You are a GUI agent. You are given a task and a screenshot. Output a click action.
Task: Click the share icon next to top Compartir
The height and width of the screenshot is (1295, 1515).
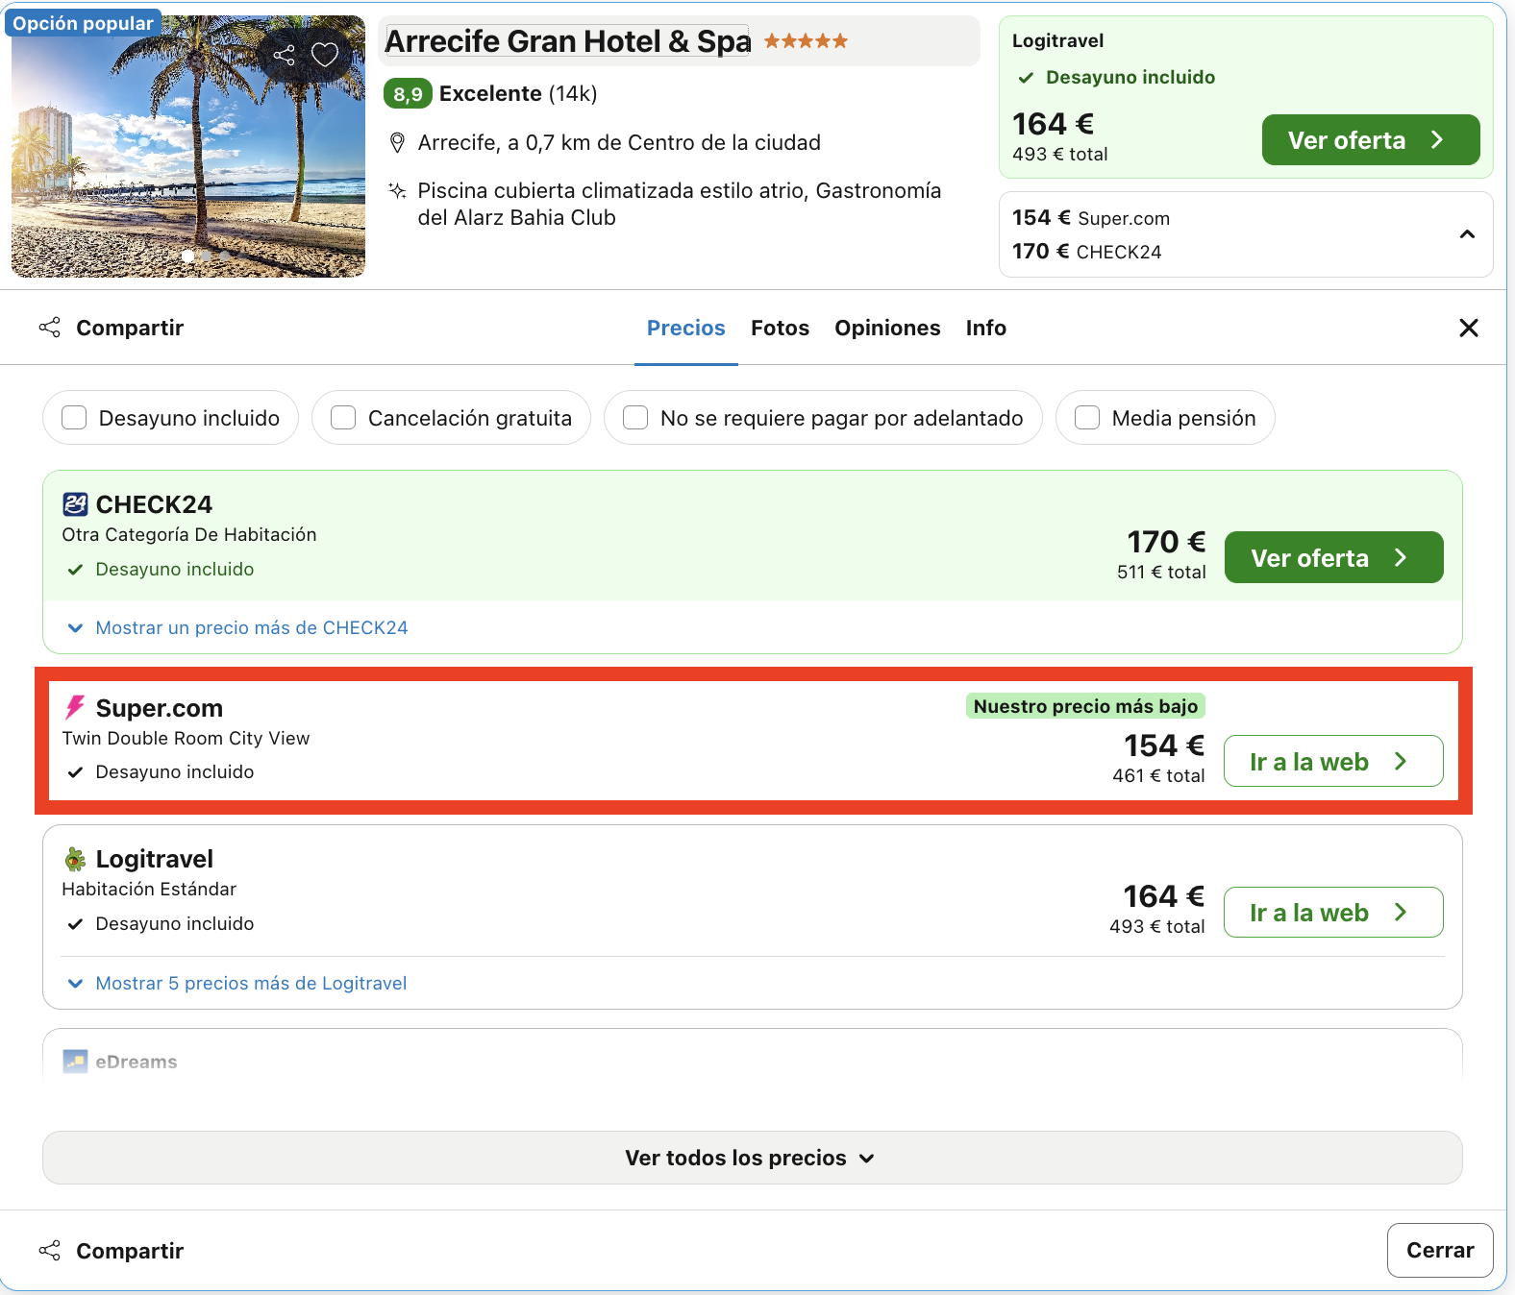[50, 328]
